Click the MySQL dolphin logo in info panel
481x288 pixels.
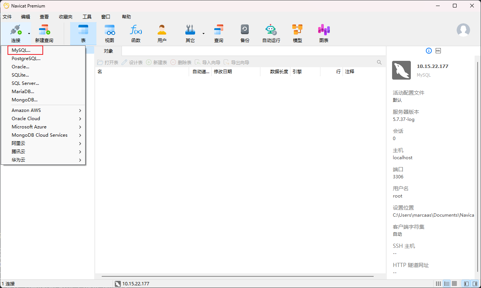(x=401, y=70)
